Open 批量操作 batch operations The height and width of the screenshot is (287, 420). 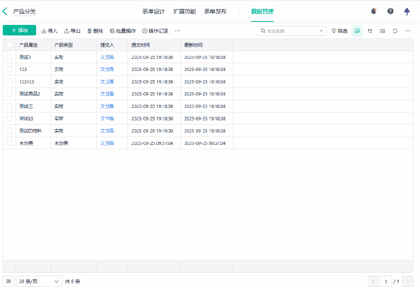(122, 31)
